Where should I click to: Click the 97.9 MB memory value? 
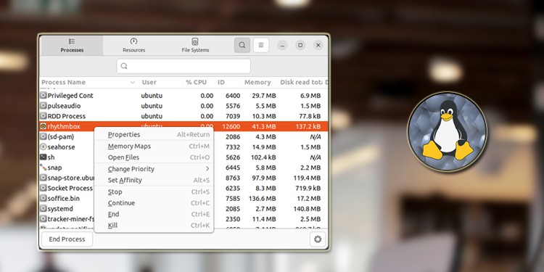(x=264, y=178)
